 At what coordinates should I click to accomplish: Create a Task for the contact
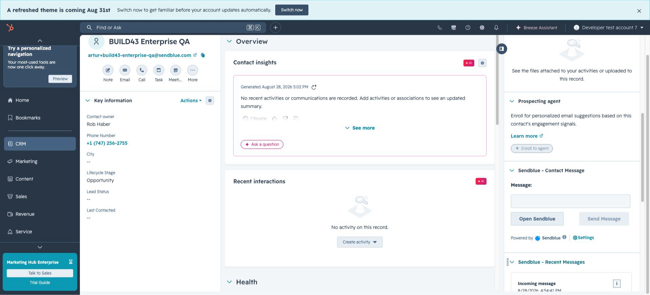coord(159,70)
